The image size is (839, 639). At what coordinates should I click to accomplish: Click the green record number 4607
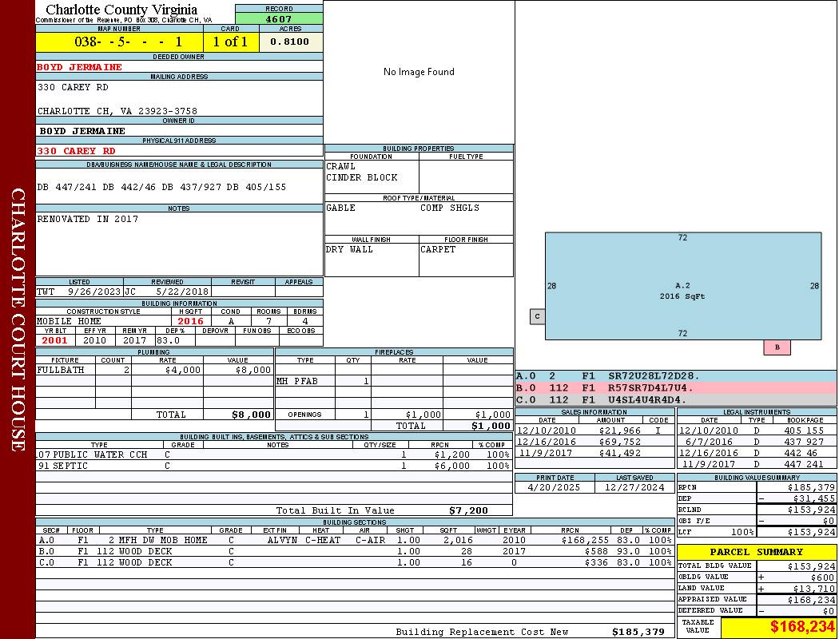[279, 19]
